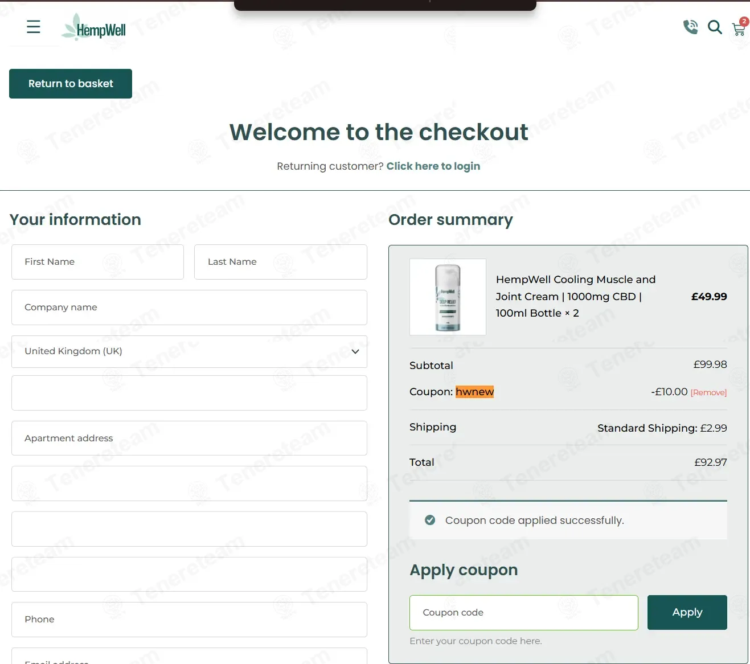Screen dimensions: 750x664
Task: Click the Total £92.97 value
Action: [x=710, y=462]
